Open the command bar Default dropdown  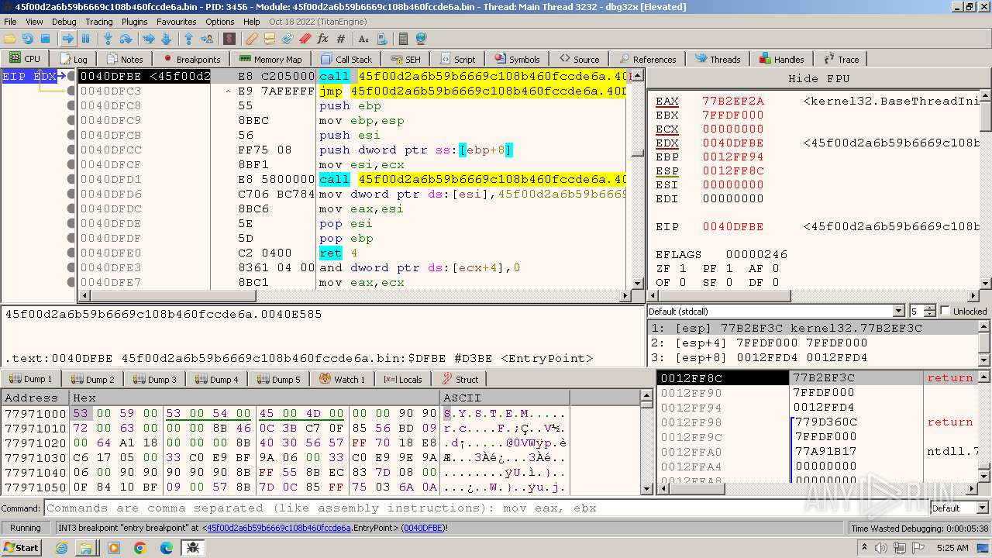959,508
